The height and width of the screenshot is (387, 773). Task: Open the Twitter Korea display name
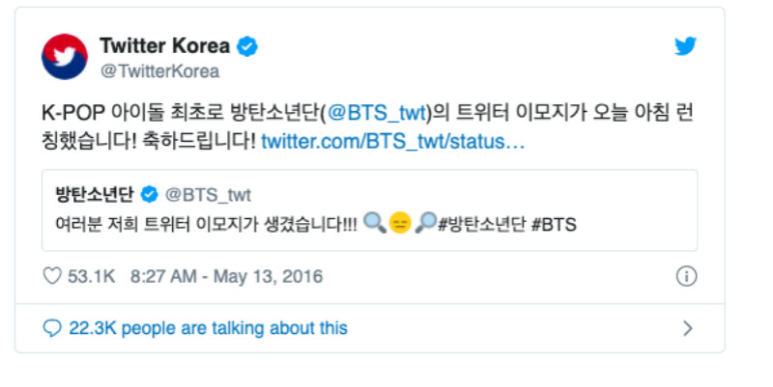point(165,46)
